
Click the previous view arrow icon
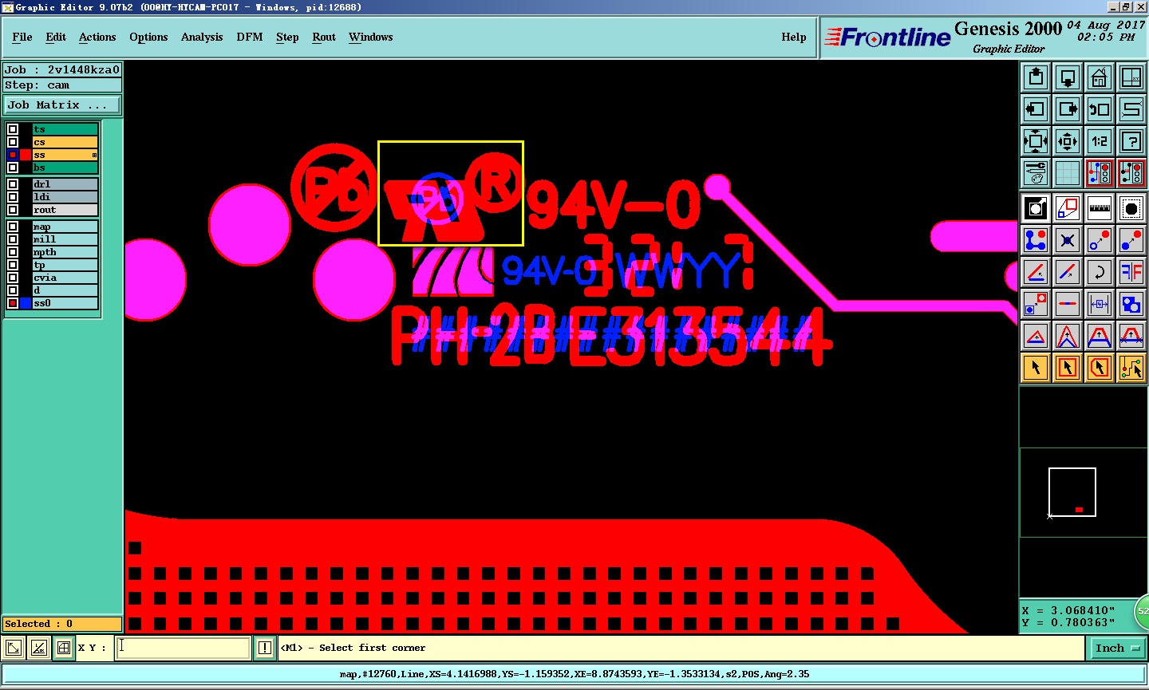click(1100, 109)
